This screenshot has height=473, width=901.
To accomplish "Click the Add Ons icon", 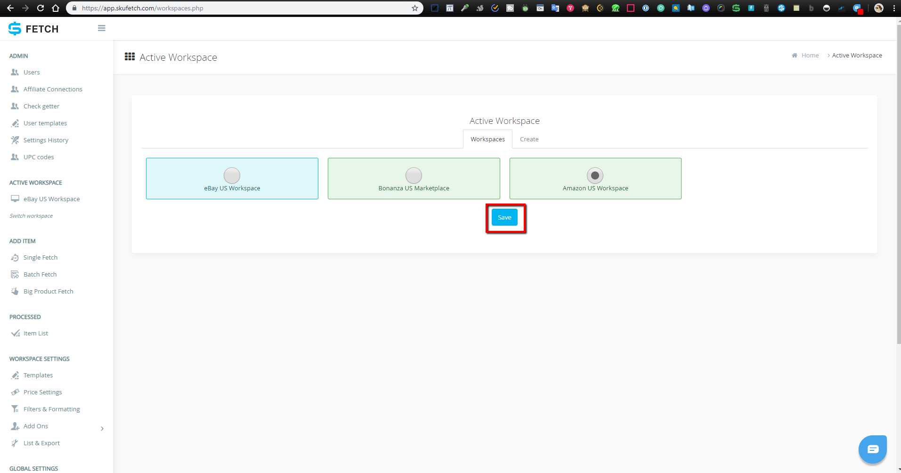I will coord(15,426).
